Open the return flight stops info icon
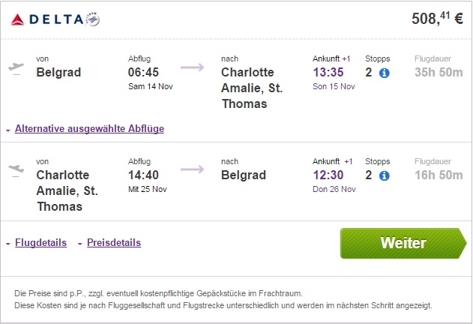The width and height of the screenshot is (473, 324). [385, 176]
